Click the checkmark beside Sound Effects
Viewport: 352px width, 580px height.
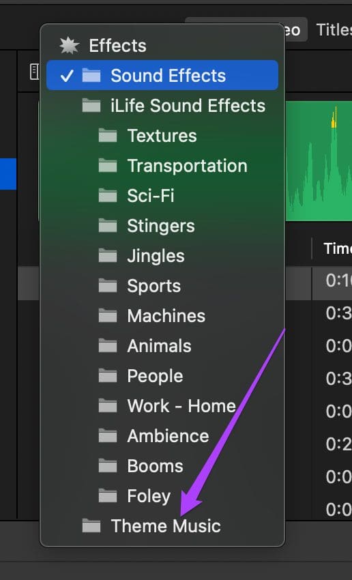click(67, 76)
